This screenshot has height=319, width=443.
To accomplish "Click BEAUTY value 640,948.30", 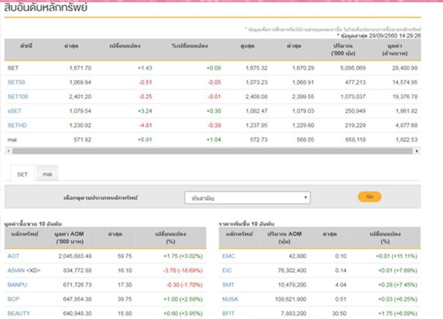I will [77, 313].
